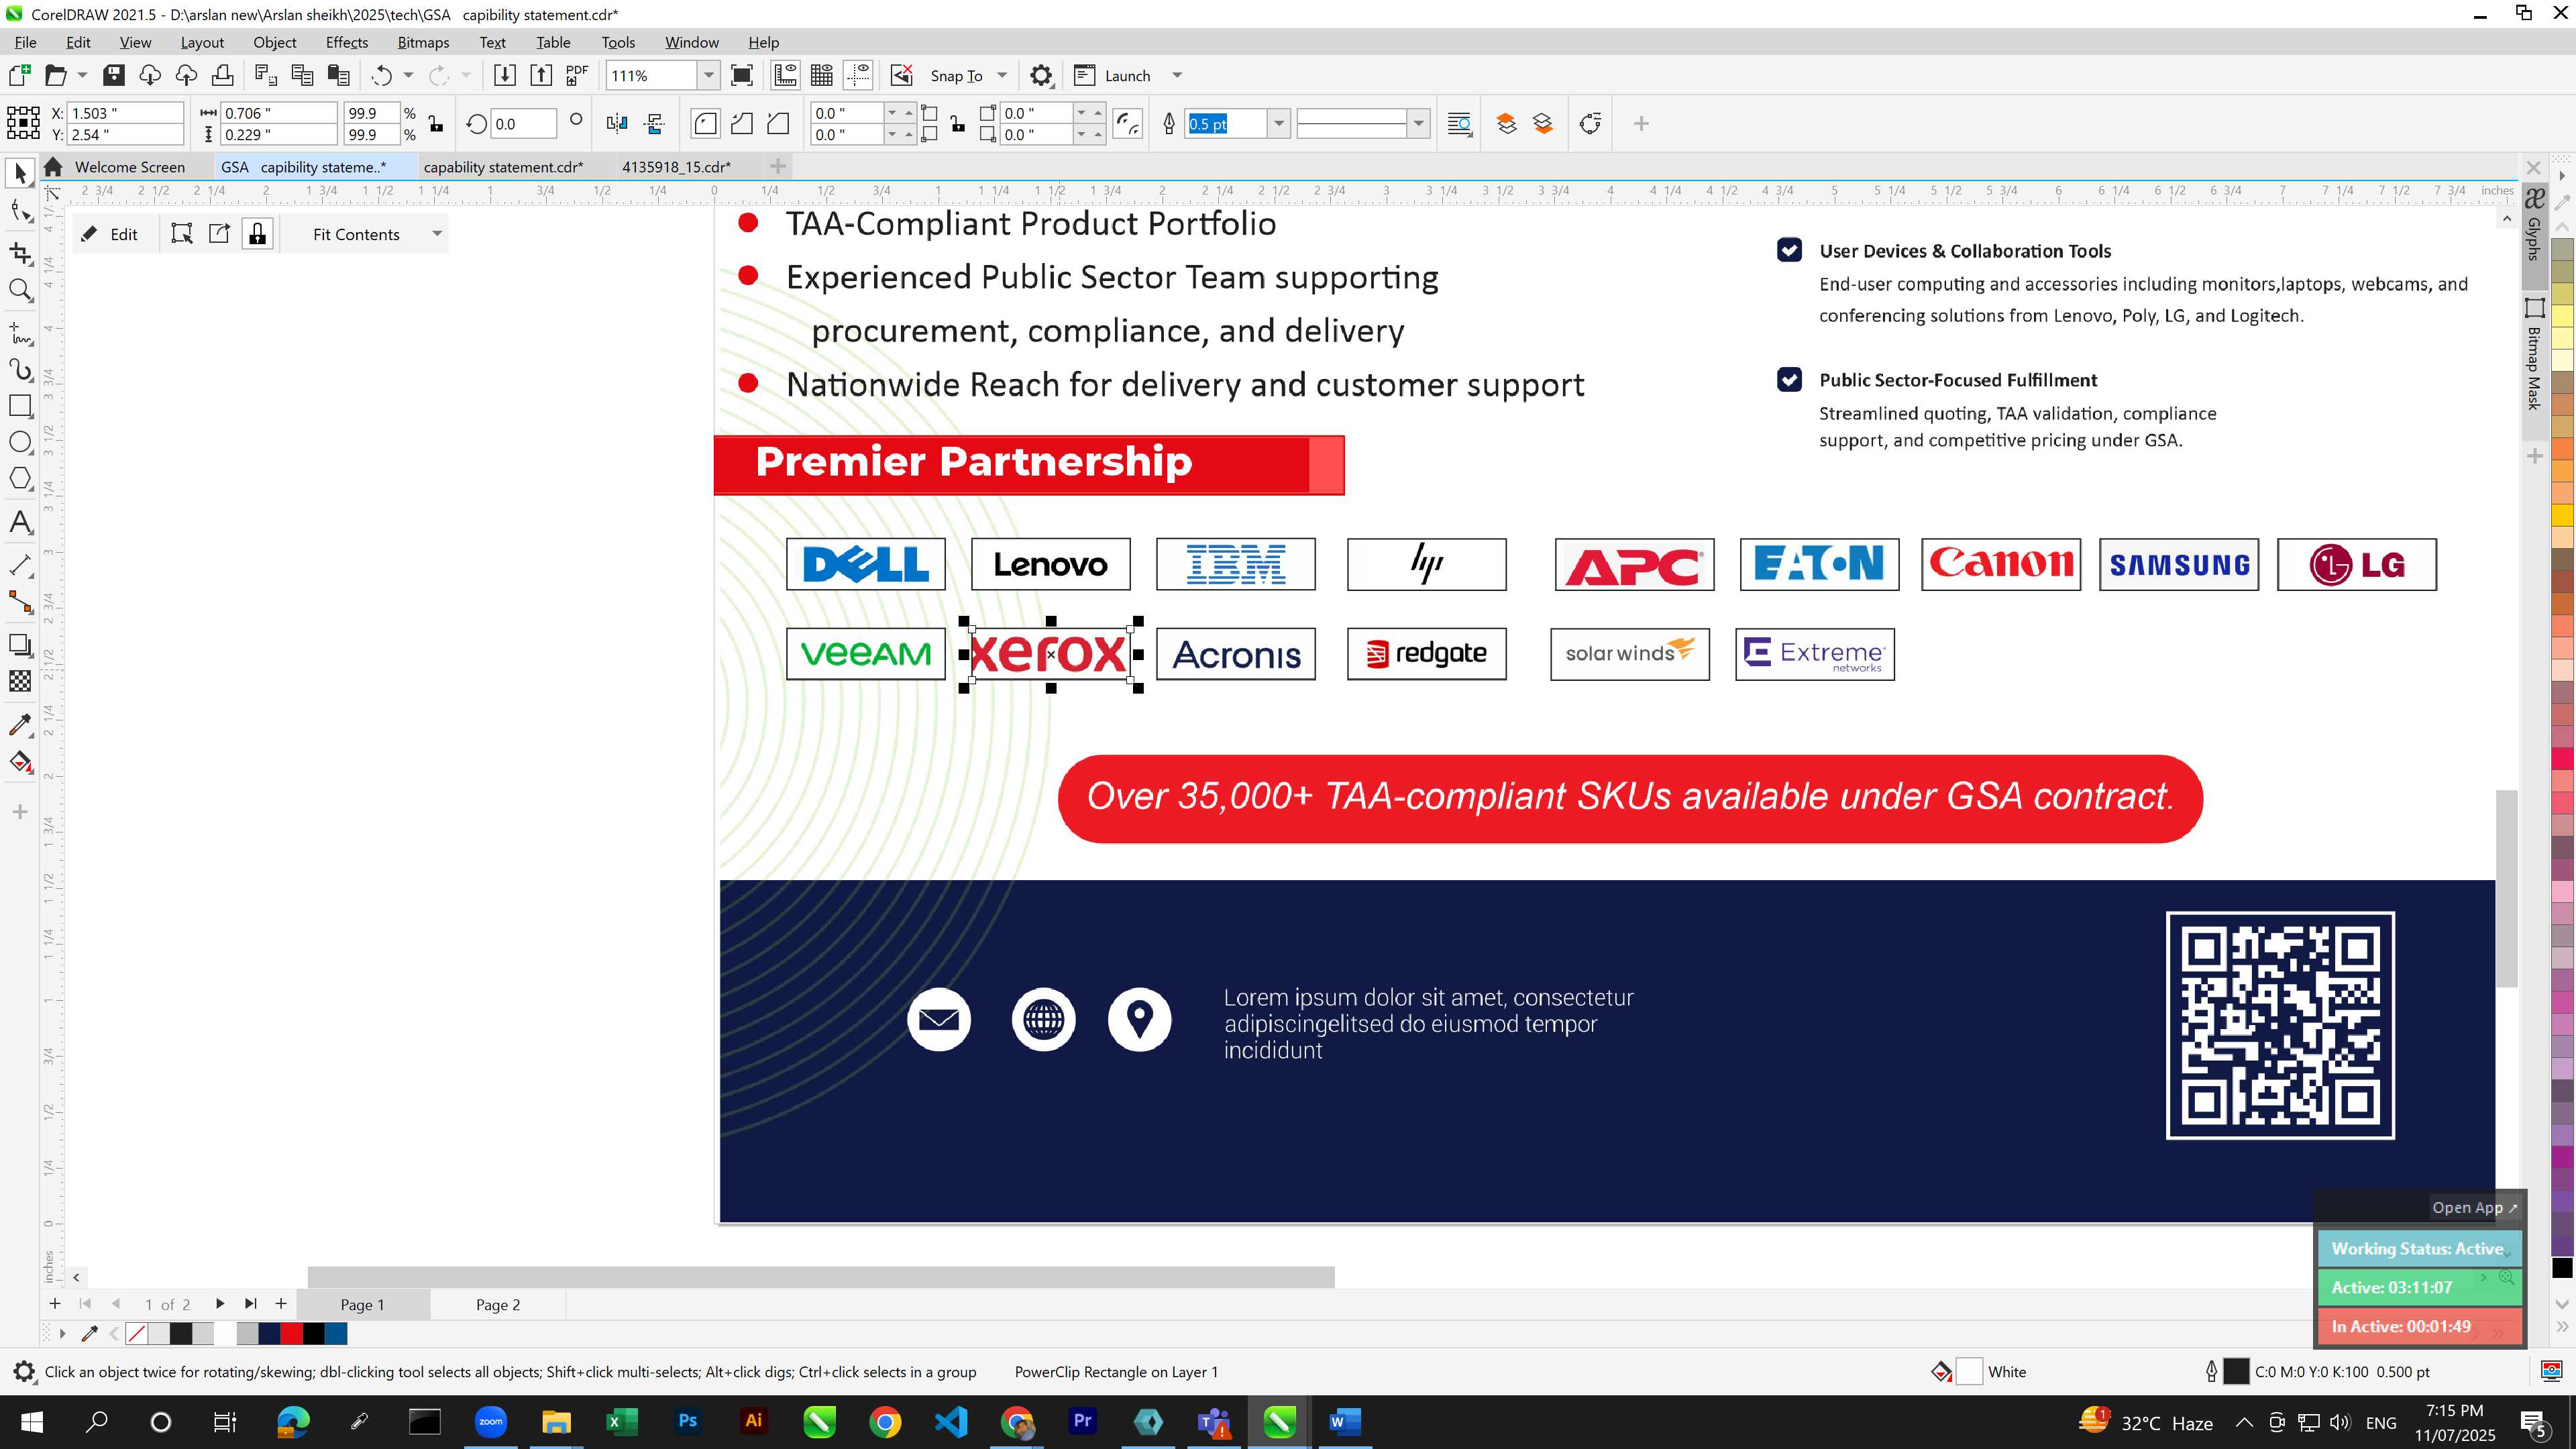
Task: Select the Color Eyedropper tool
Action: [20, 724]
